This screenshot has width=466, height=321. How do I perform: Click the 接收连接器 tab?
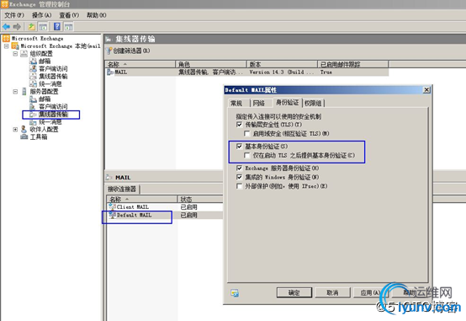(122, 189)
